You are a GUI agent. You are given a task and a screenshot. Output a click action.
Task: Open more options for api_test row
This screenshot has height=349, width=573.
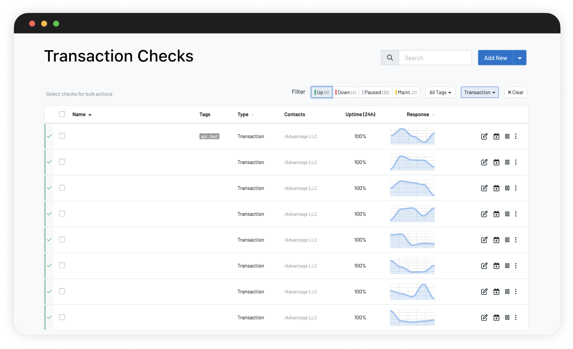point(516,136)
